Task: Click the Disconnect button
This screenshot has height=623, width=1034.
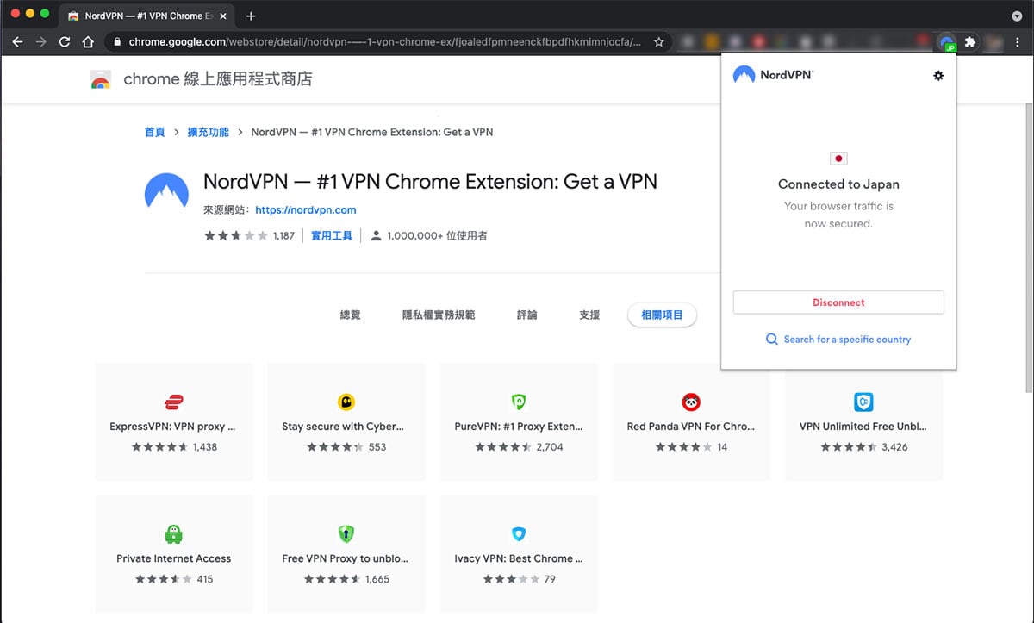Action: 838,302
